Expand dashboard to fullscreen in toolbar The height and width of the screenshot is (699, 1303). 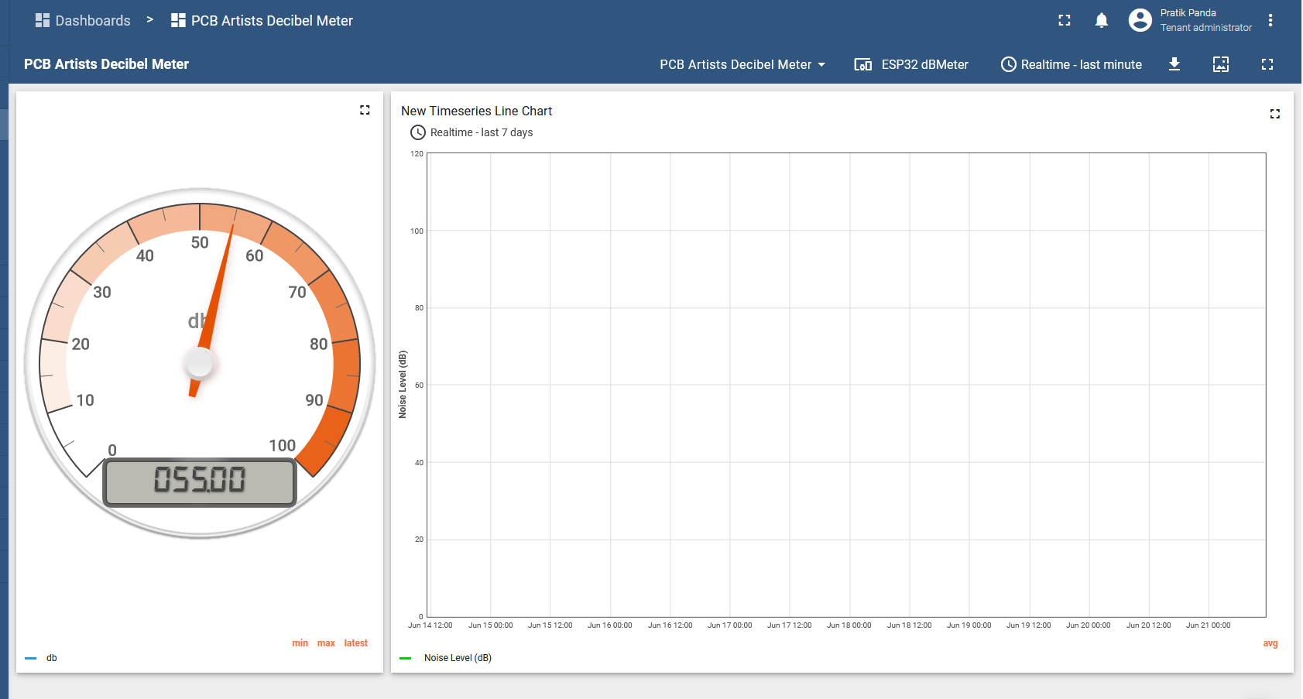coord(1267,64)
